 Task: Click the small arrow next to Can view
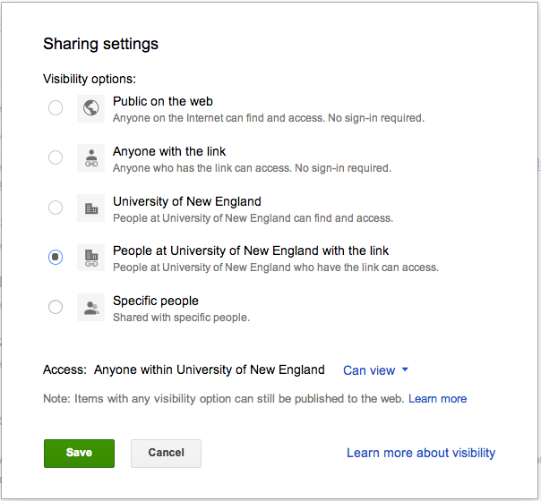[x=405, y=369]
